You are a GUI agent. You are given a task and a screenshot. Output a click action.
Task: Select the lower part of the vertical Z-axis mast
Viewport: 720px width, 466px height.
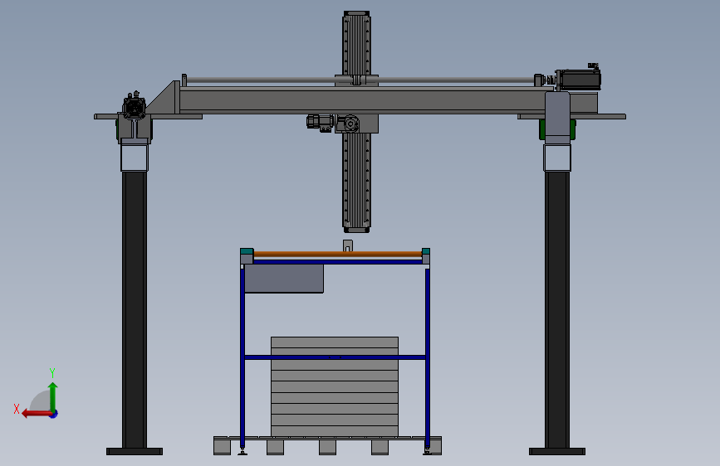356,182
